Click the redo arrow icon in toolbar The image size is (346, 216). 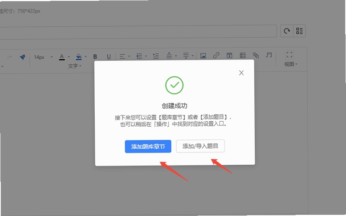point(10,57)
